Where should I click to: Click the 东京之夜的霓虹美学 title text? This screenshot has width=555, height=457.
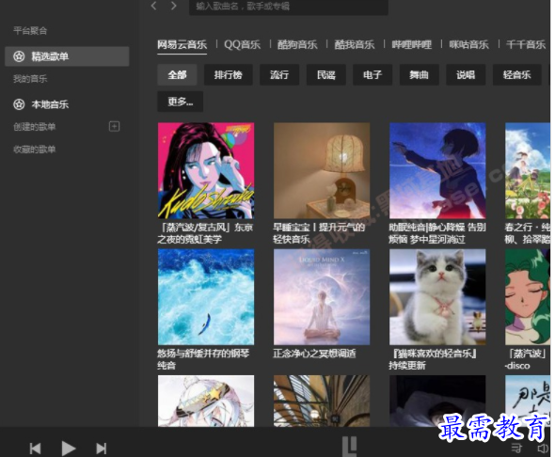(205, 233)
